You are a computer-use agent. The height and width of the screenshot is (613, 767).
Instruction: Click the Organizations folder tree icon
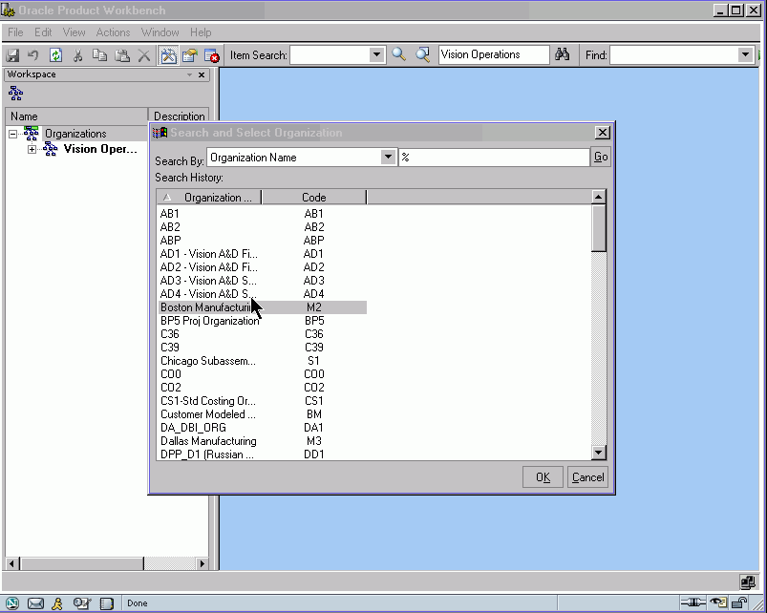coord(32,133)
